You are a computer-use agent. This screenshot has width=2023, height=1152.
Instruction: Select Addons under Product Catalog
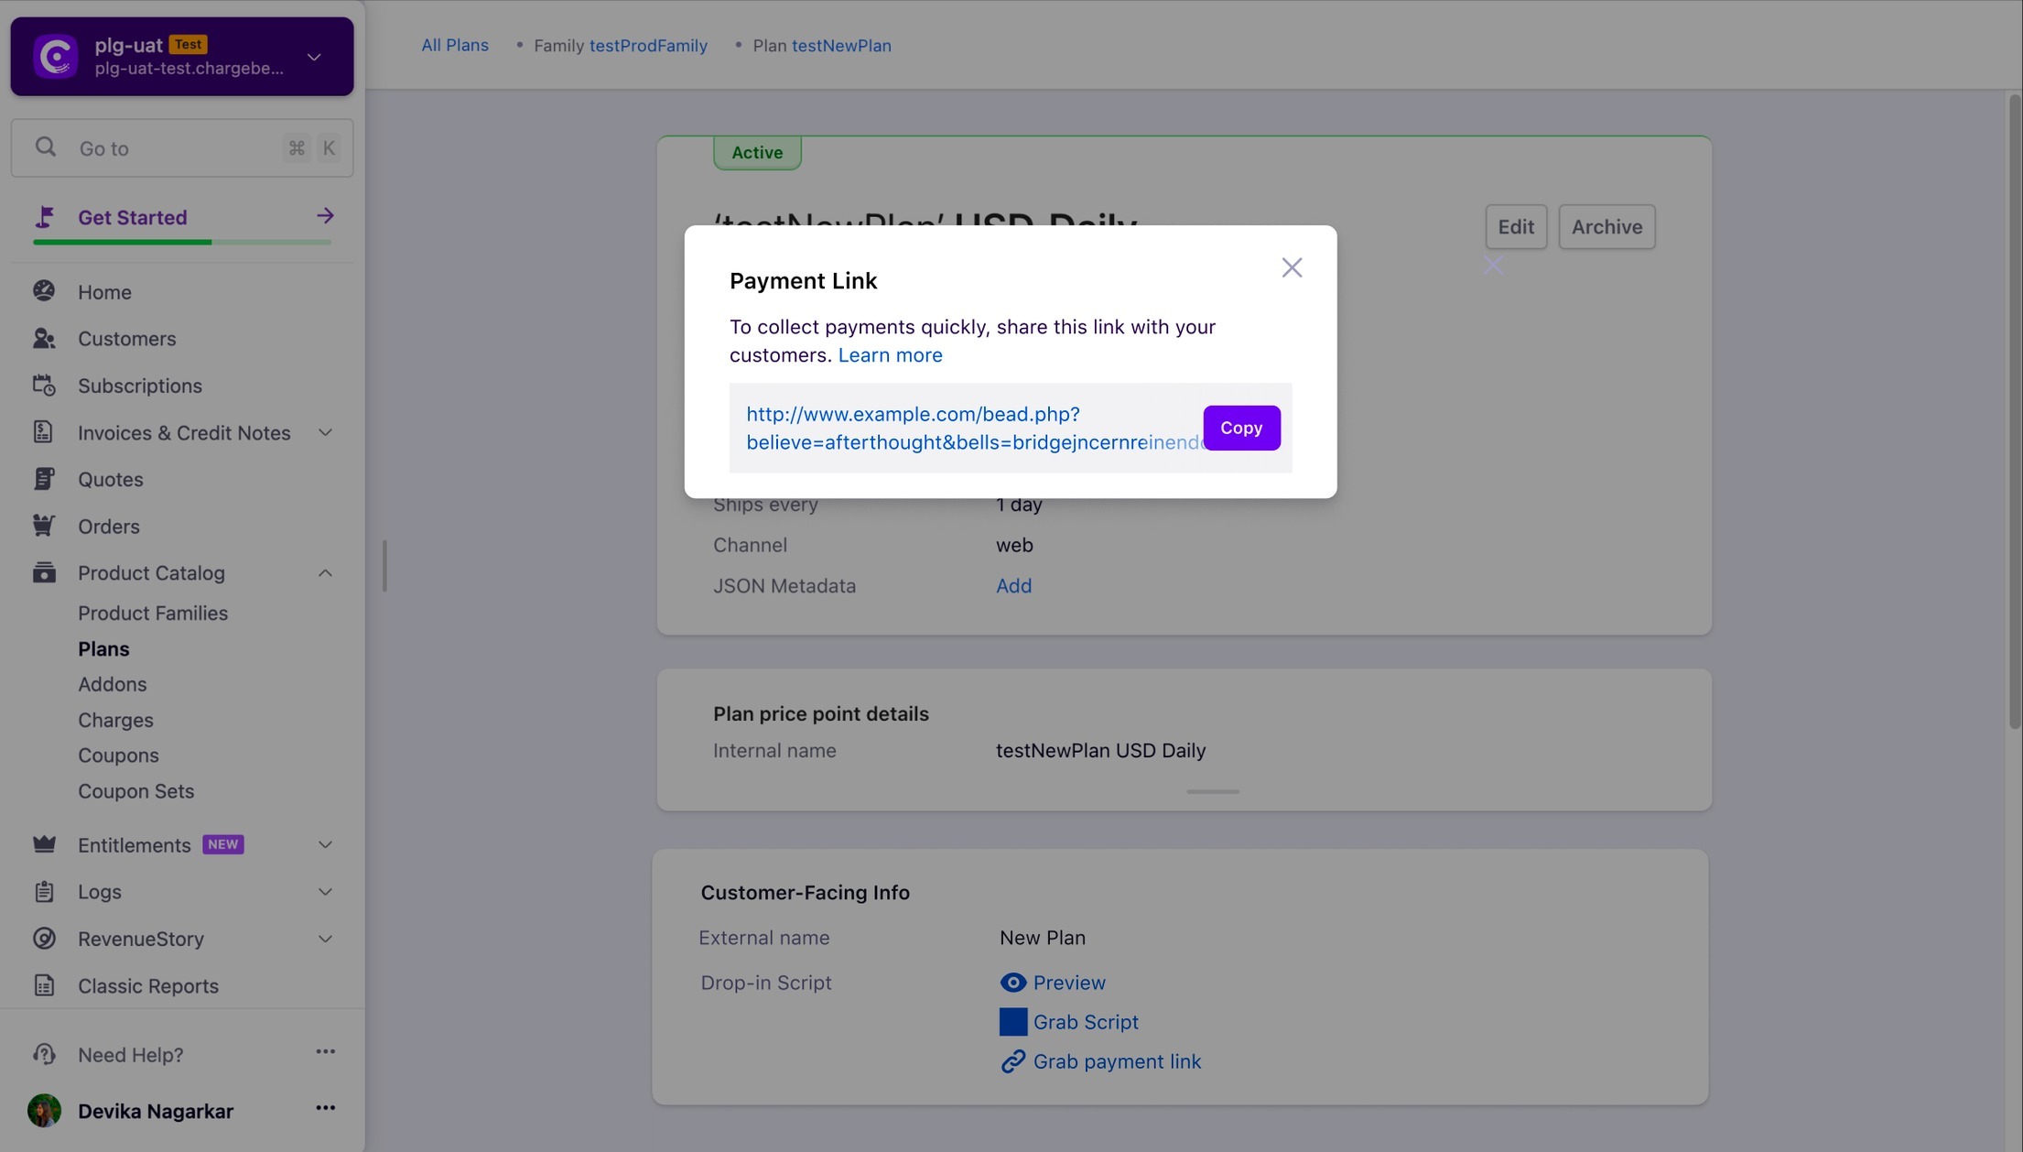[x=112, y=684]
